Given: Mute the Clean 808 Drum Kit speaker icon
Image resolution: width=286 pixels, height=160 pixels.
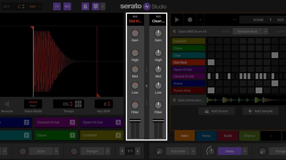Looking at the screenshot, I should pos(174,31).
